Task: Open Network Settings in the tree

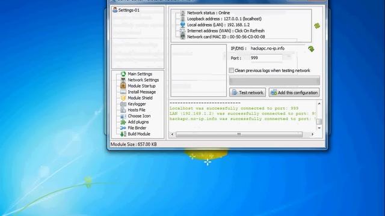Action: click(143, 80)
